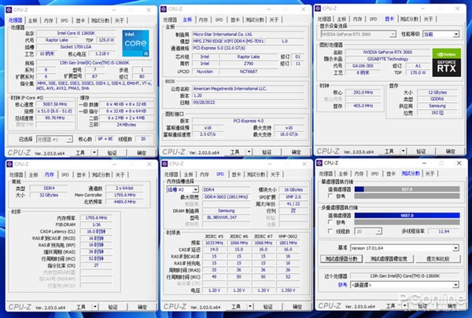Open the 处理器 #1 selection dropdown
Viewport: 472px width, 318px height.
pos(54,140)
